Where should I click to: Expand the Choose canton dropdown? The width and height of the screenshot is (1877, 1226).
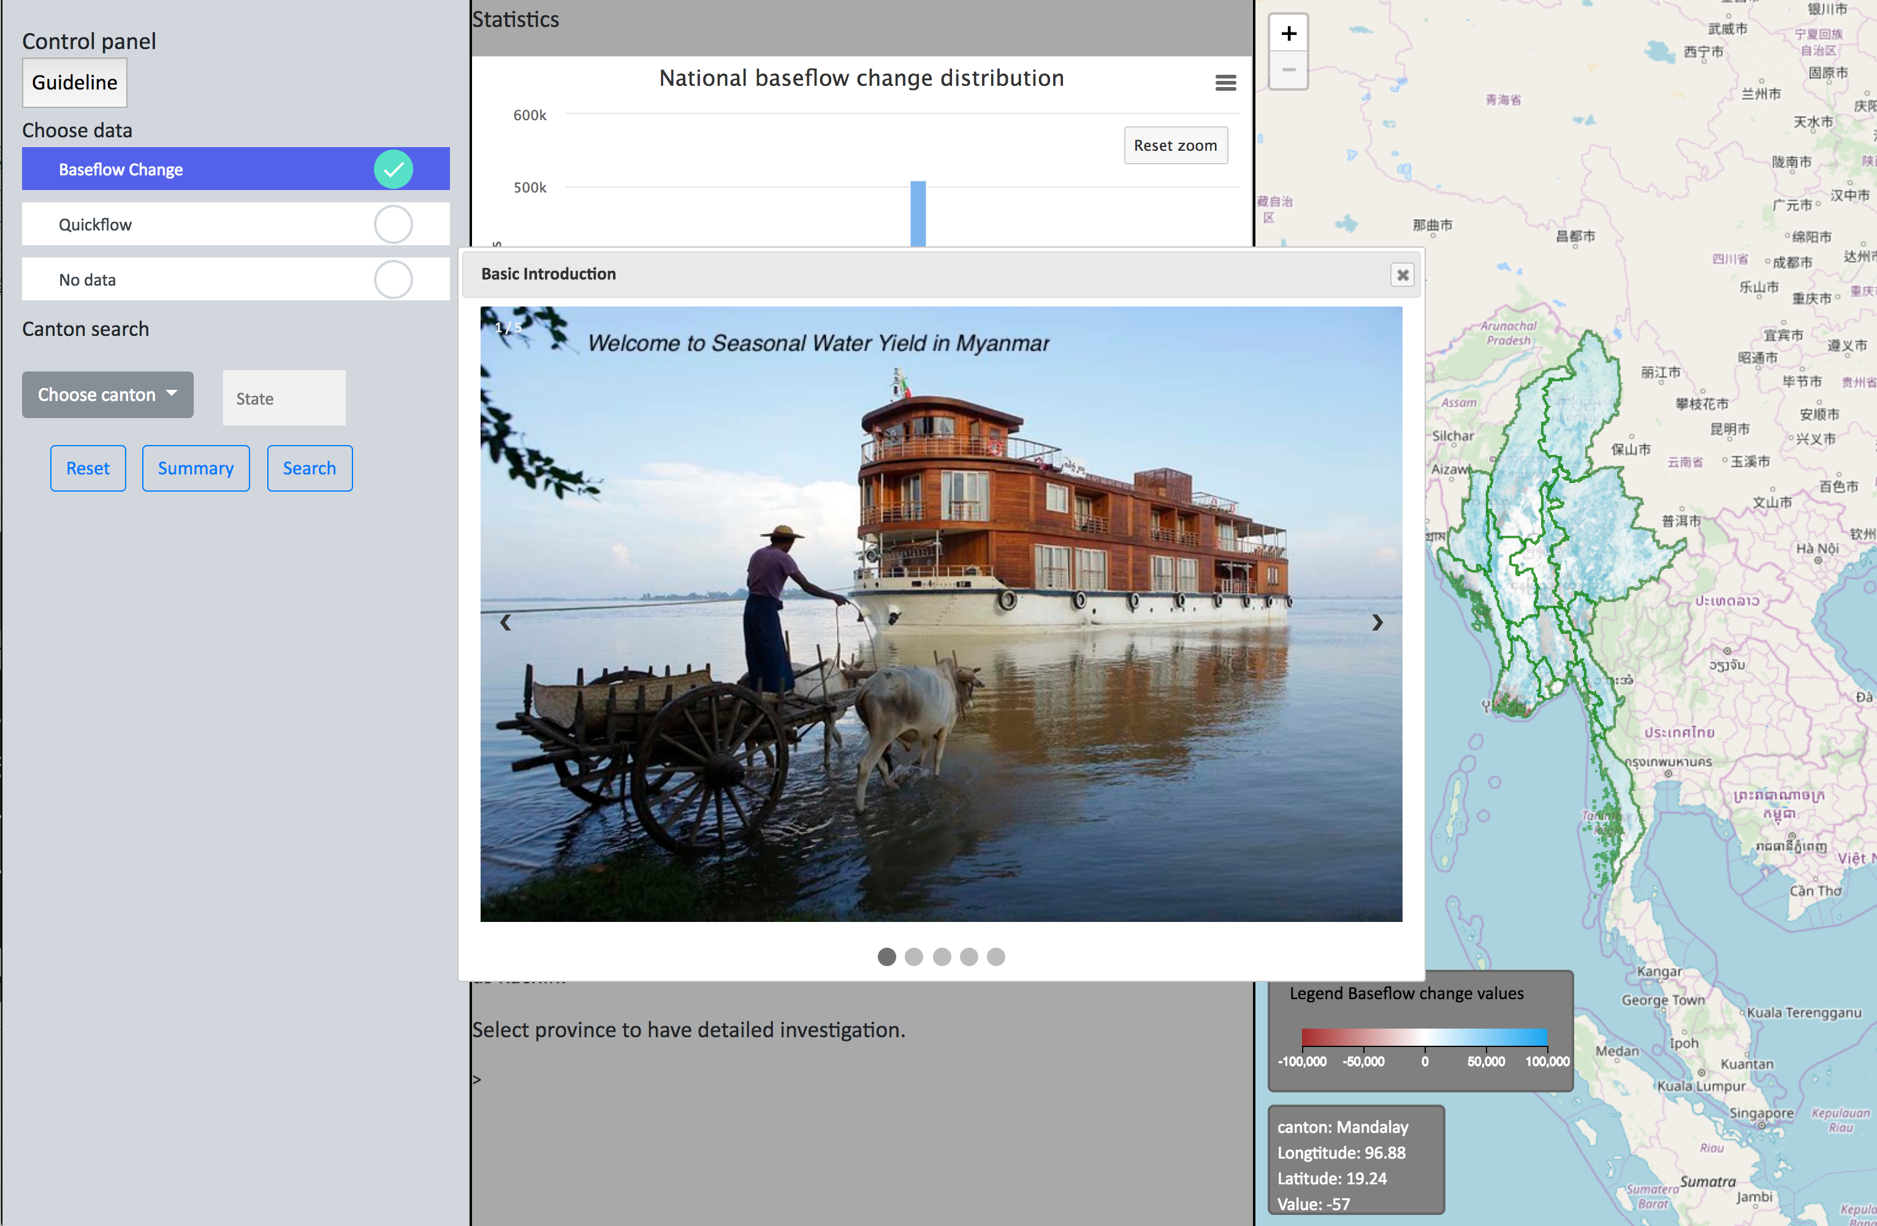[x=107, y=395]
